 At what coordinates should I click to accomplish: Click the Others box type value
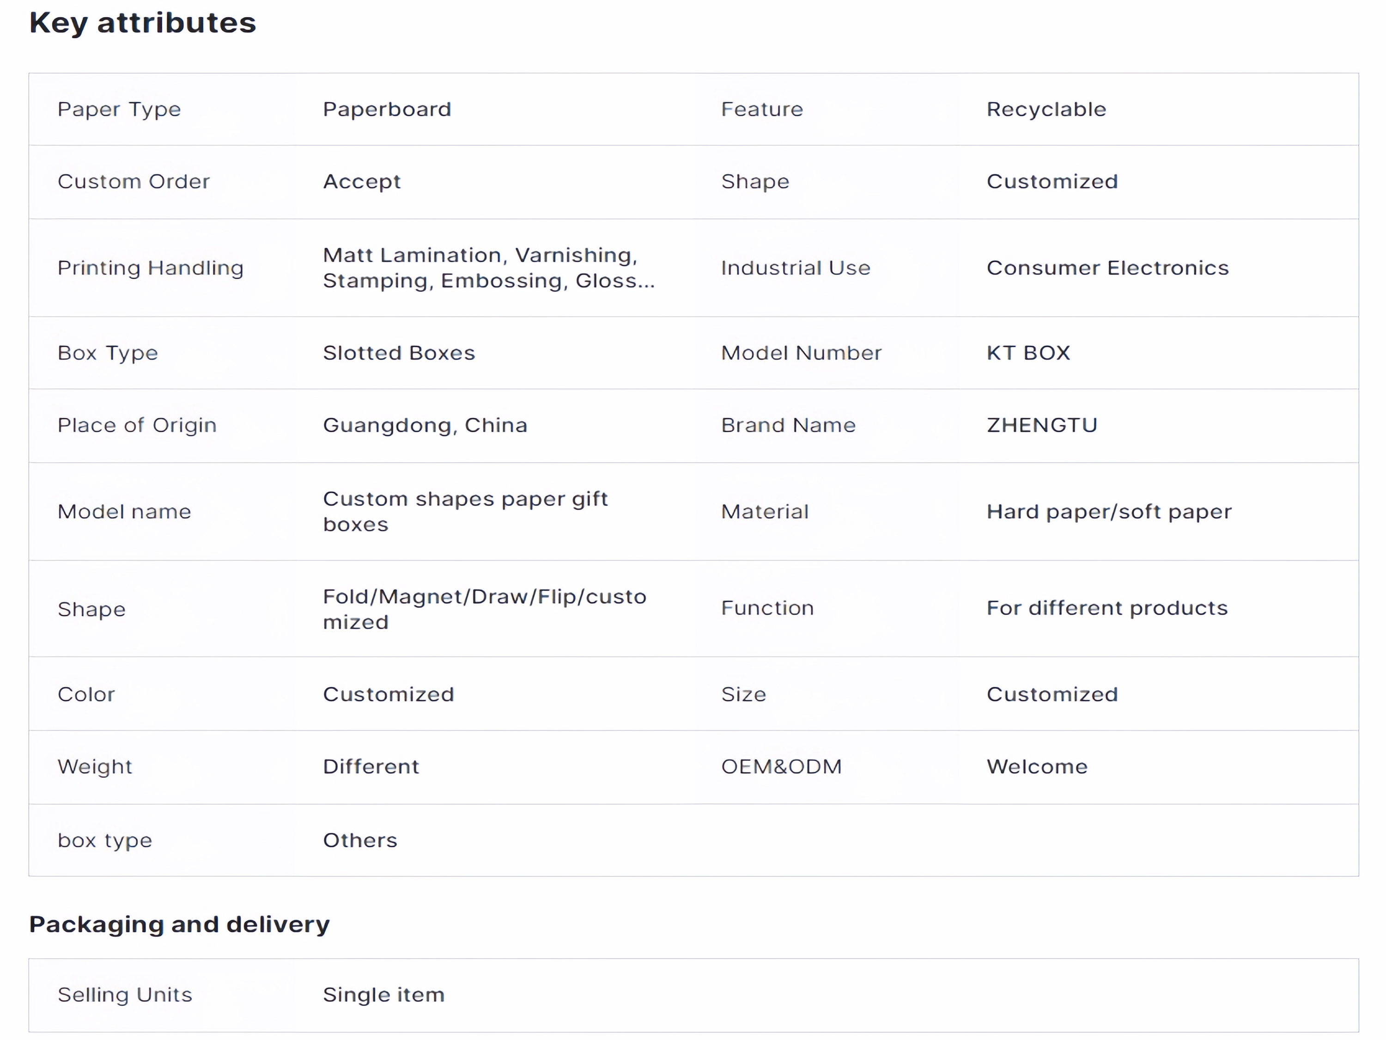[359, 841]
